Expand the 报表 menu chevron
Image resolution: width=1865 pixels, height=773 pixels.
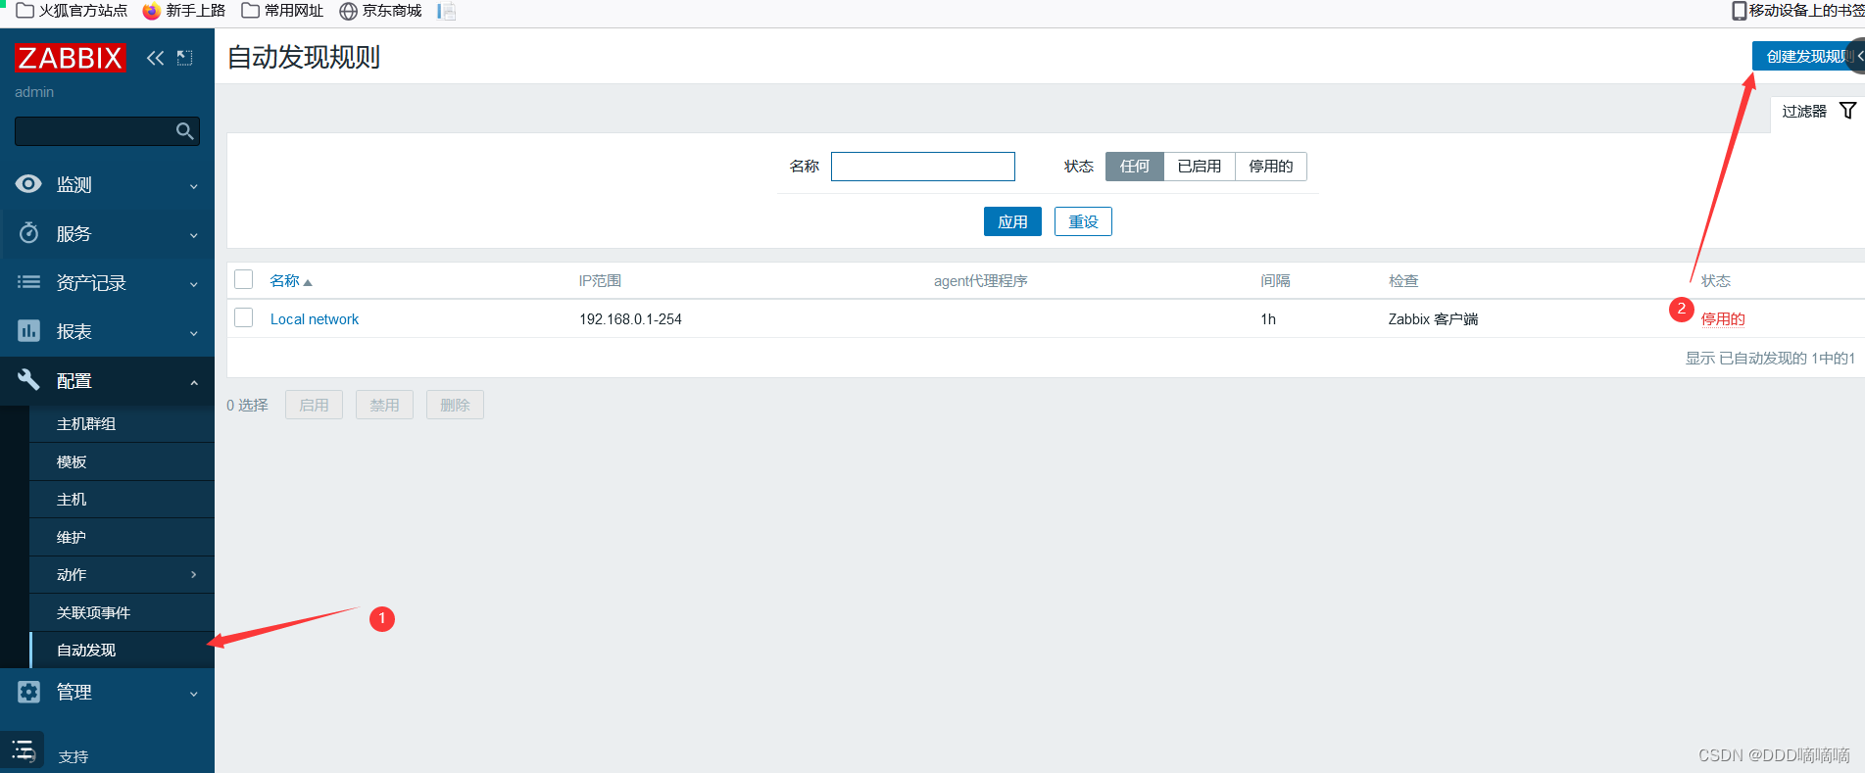tap(194, 333)
